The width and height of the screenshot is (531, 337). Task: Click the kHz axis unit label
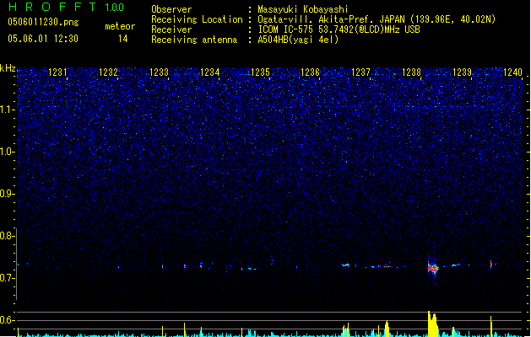[x=8, y=68]
